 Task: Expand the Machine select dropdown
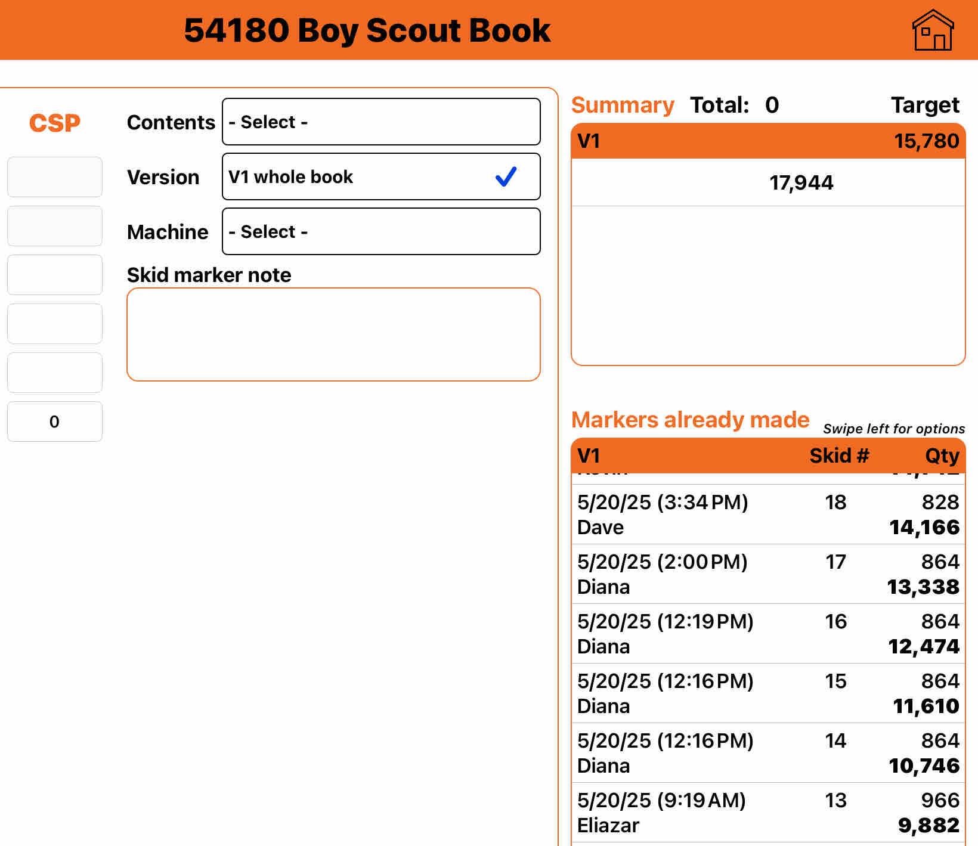click(381, 231)
